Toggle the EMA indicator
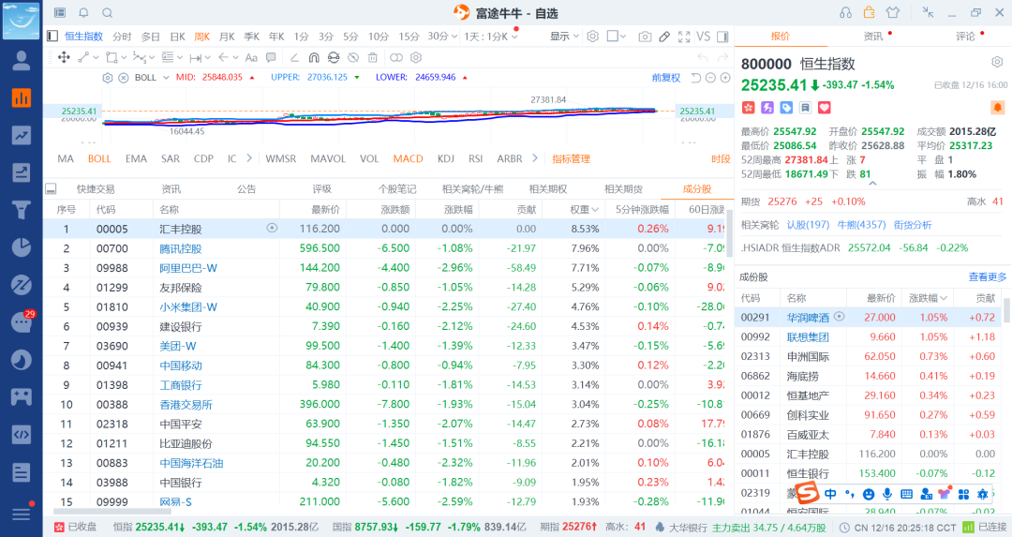Image resolution: width=1012 pixels, height=537 pixels. 136,158
